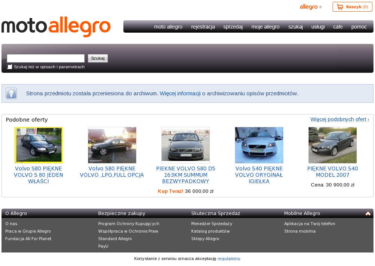Focus the search text field
The width and height of the screenshot is (375, 266).
click(46, 59)
